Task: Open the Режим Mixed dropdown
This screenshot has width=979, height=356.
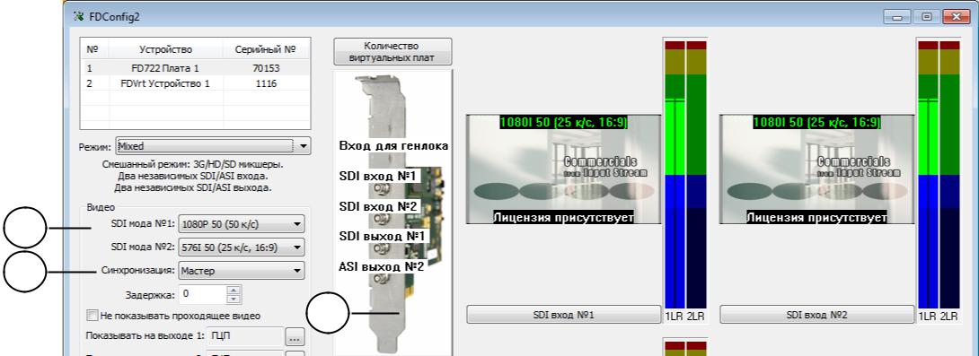Action: click(212, 146)
